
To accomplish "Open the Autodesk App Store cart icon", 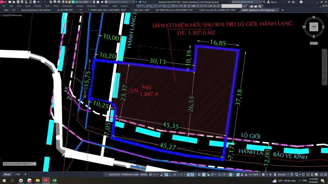I will [x=289, y=2].
